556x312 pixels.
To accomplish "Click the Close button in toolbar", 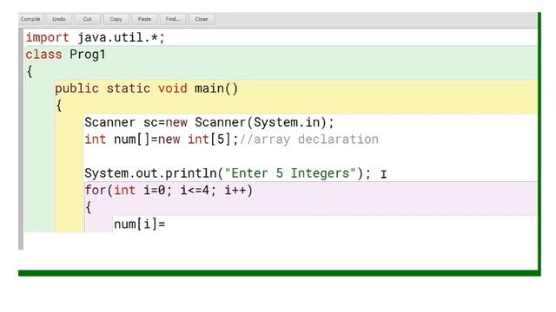I will [202, 19].
